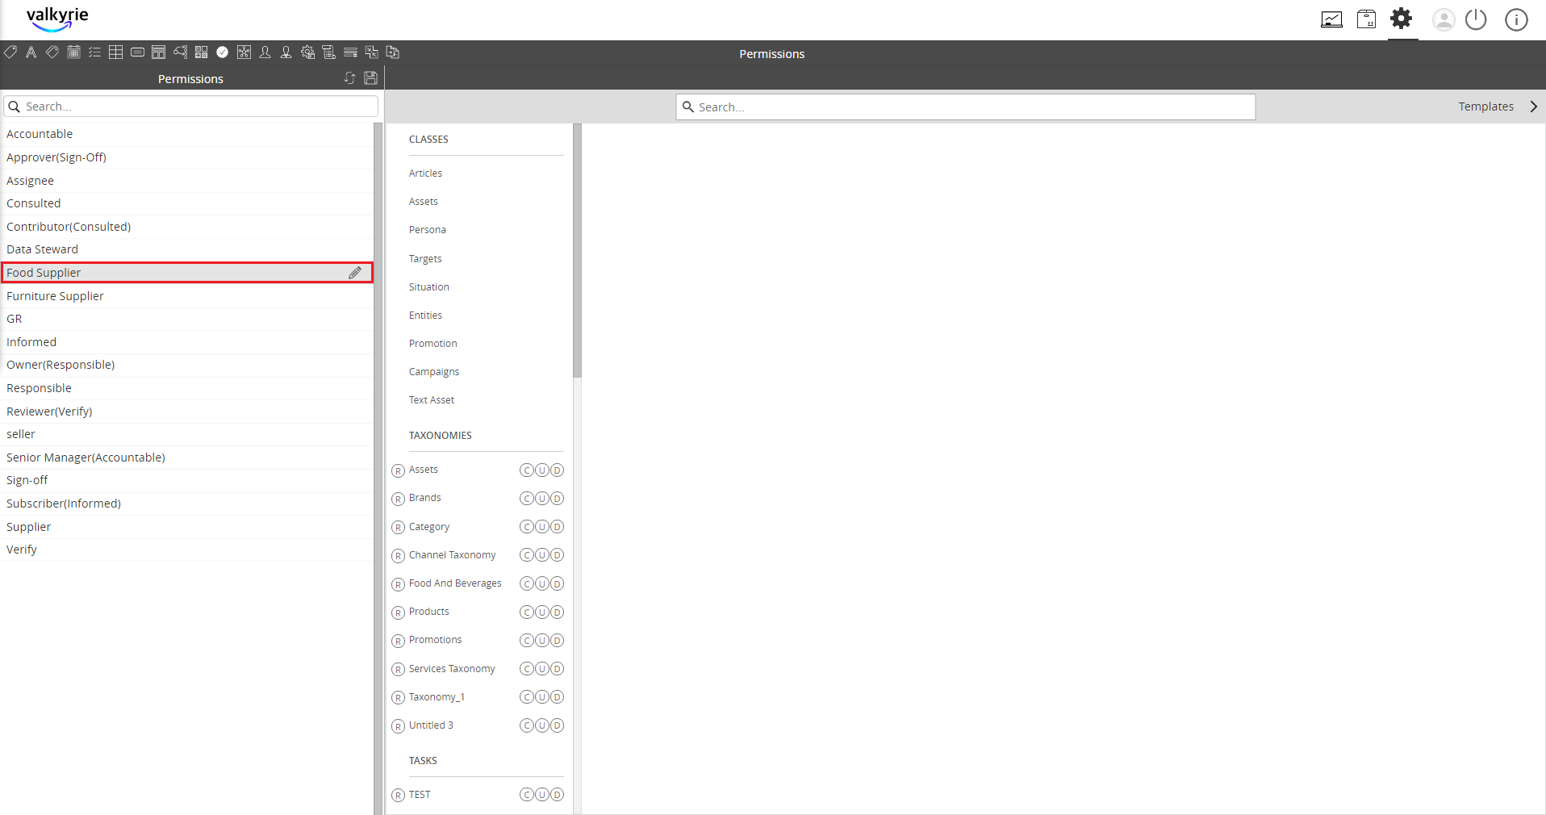Screen dimensions: 1546x815
Task: Open the package box icon in header
Action: click(x=1366, y=19)
